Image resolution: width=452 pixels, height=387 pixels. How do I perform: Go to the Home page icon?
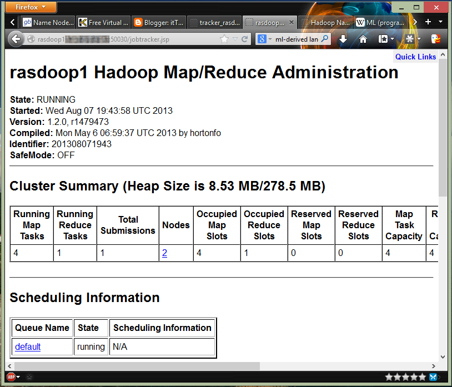363,39
